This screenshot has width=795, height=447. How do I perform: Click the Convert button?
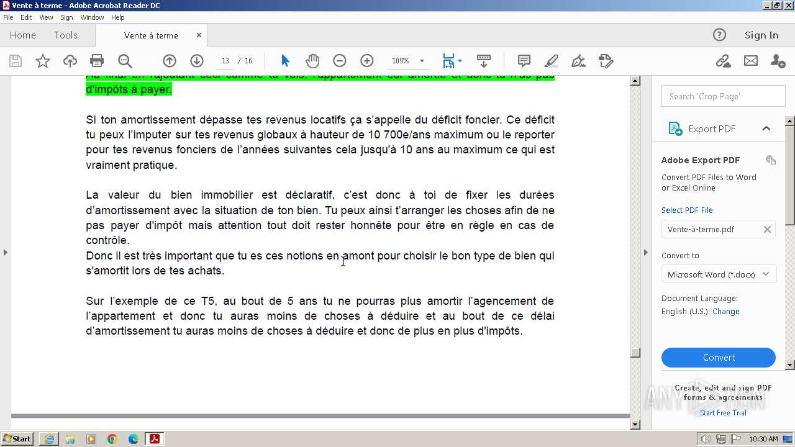tap(719, 358)
